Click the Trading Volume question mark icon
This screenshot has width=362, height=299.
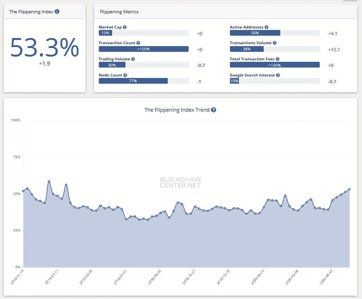tap(133, 59)
